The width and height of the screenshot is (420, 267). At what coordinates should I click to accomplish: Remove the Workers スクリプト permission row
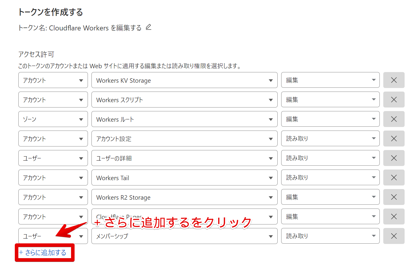394,100
